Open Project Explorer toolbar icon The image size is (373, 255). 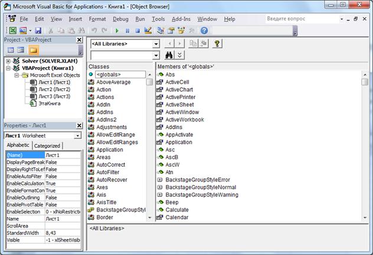pos(161,31)
